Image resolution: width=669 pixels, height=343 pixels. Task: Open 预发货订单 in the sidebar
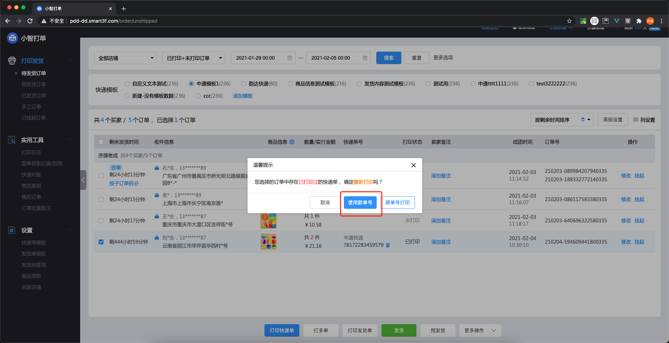[34, 84]
